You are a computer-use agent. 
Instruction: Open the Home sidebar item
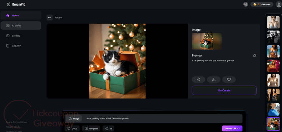[x=21, y=16]
